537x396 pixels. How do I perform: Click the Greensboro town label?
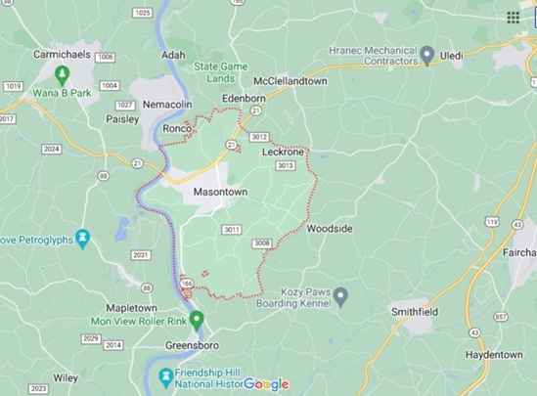tap(192, 345)
